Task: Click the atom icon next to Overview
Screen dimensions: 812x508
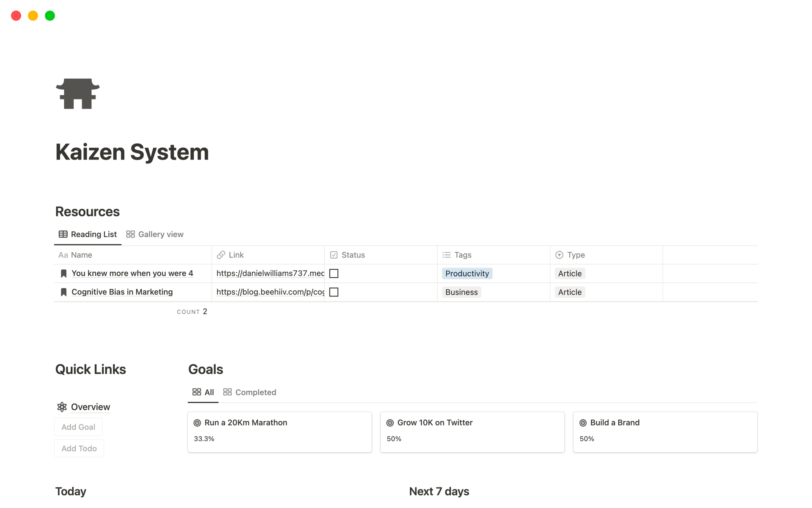Action: pyautogui.click(x=62, y=407)
